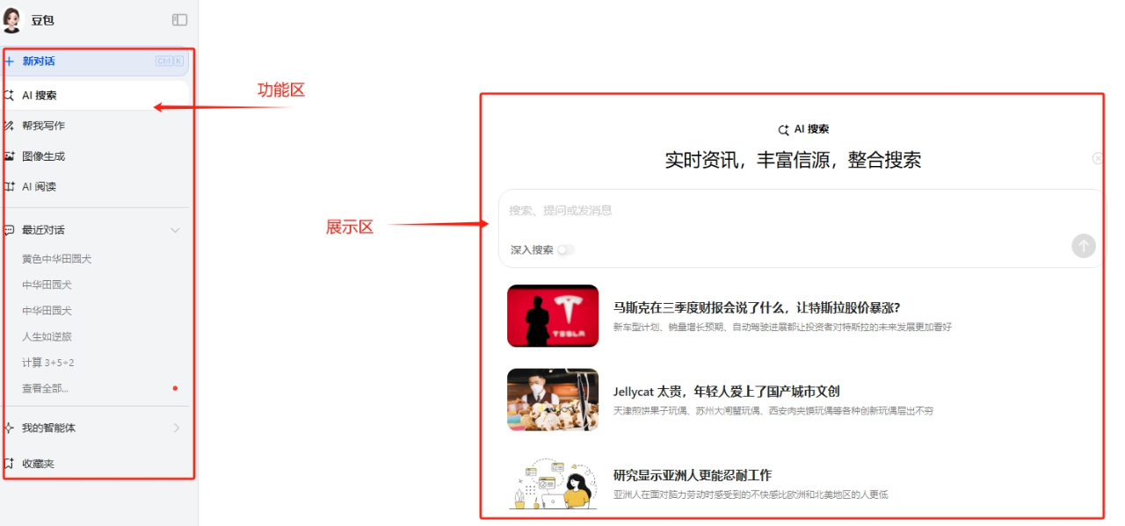Click the Ctrl K shortcut badge
Screen dimensions: 1125x526
click(x=170, y=61)
